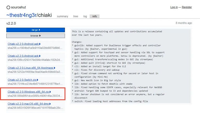Select the refs tab

point(95,16)
